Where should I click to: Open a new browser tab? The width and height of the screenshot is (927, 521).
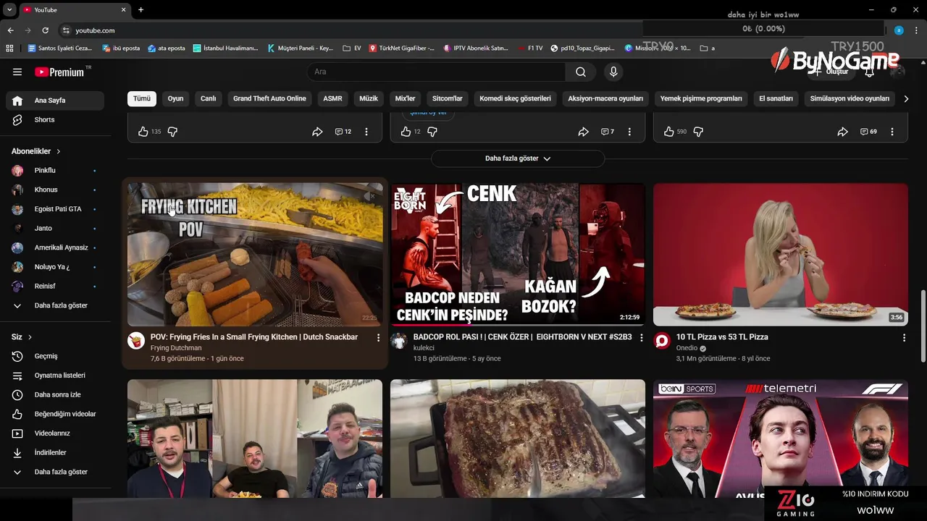click(x=140, y=9)
